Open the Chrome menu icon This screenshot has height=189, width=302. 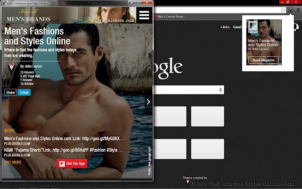point(298,10)
